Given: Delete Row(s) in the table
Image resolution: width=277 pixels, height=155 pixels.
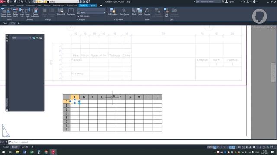Looking at the screenshot, I should click(16, 12).
